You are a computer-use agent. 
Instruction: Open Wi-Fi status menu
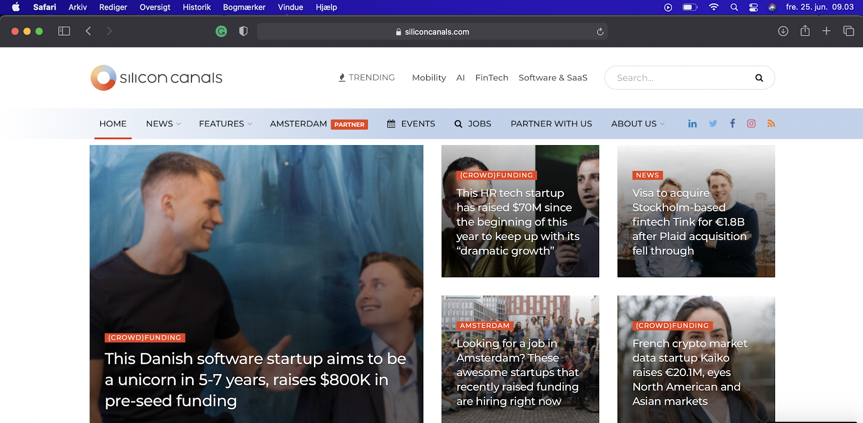(x=714, y=7)
